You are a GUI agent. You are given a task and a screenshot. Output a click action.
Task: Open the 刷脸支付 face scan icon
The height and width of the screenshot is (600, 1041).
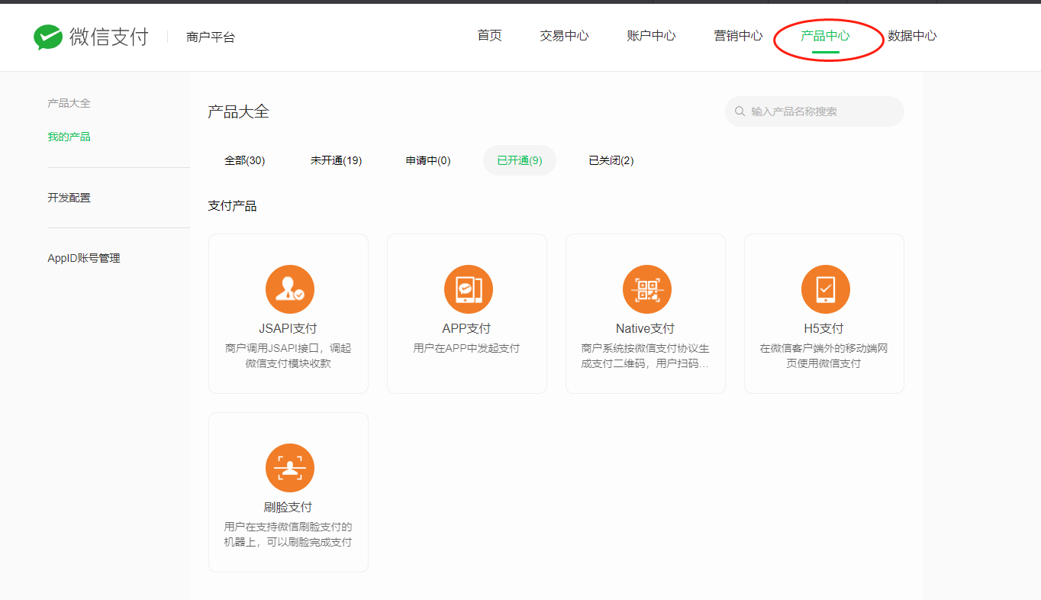tap(290, 468)
